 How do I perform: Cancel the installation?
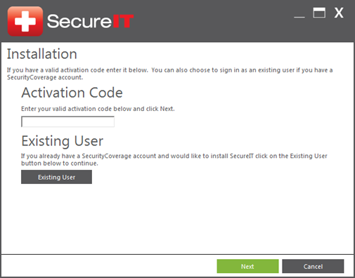(313, 266)
